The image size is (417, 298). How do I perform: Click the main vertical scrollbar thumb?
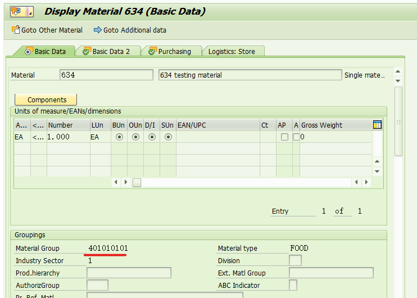[398, 121]
